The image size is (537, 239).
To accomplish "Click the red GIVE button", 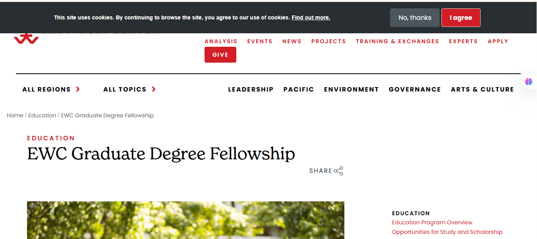I will pos(220,55).
